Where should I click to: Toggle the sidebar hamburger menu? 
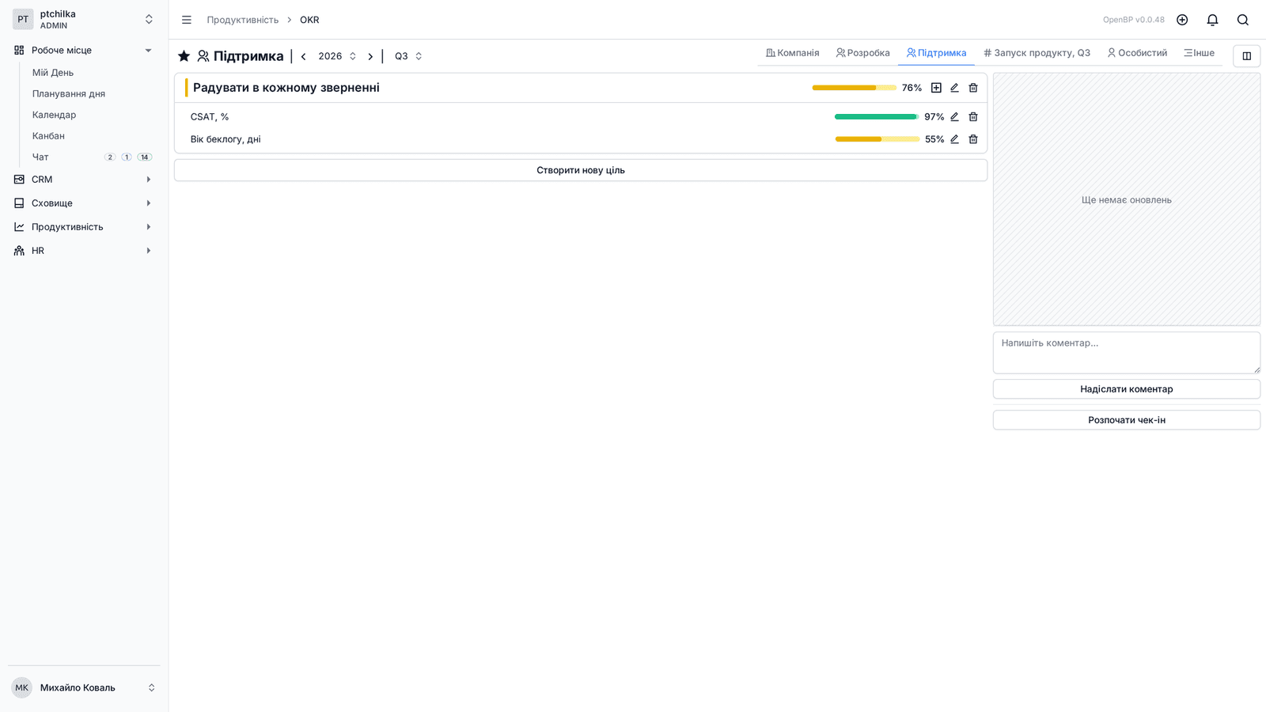point(187,20)
